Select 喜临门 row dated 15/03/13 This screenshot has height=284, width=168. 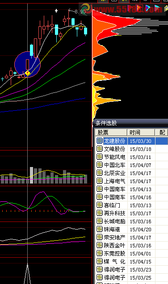coord(132,205)
